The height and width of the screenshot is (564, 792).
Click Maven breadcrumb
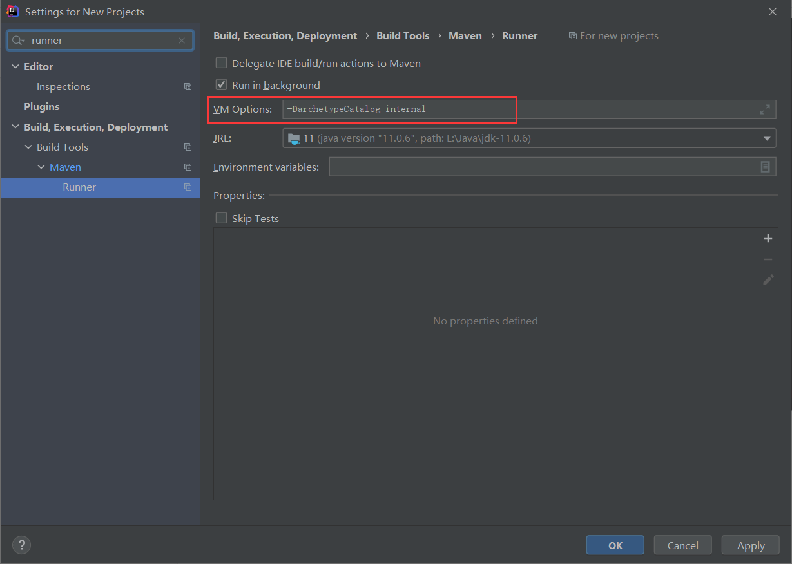click(x=465, y=36)
